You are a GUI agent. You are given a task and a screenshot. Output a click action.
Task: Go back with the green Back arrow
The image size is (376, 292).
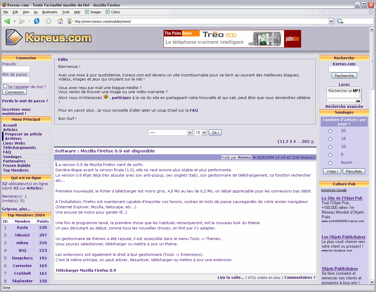7,21
